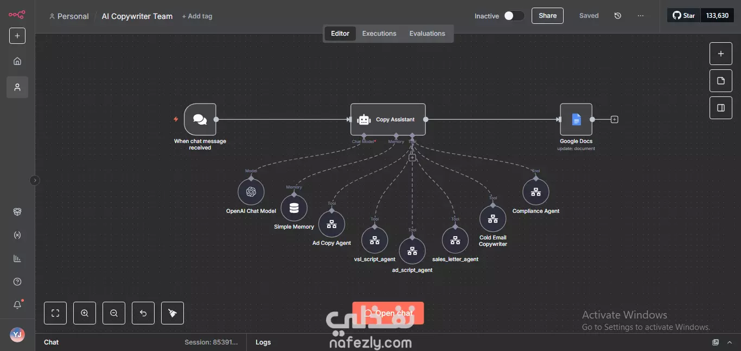This screenshot has height=351, width=741.
Task: Open the Logs panel header
Action: pyautogui.click(x=263, y=342)
